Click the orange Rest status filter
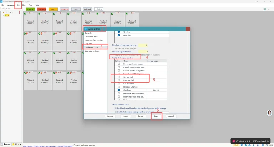Image resolution: width=274 pixels, height=147 pixels. point(53,9)
